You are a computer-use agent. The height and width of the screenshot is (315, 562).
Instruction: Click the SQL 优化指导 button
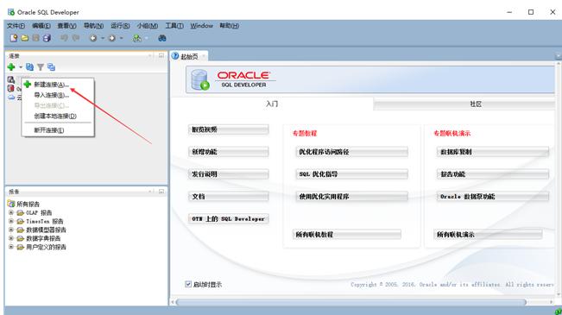point(351,174)
